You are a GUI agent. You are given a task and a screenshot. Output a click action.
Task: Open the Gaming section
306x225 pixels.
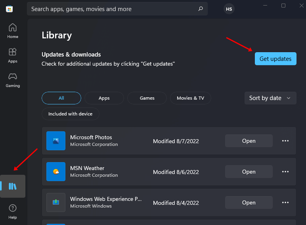tap(13, 79)
